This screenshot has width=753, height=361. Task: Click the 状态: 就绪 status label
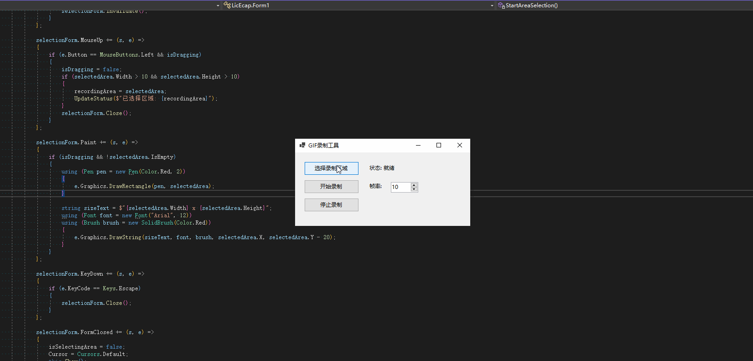pos(382,168)
